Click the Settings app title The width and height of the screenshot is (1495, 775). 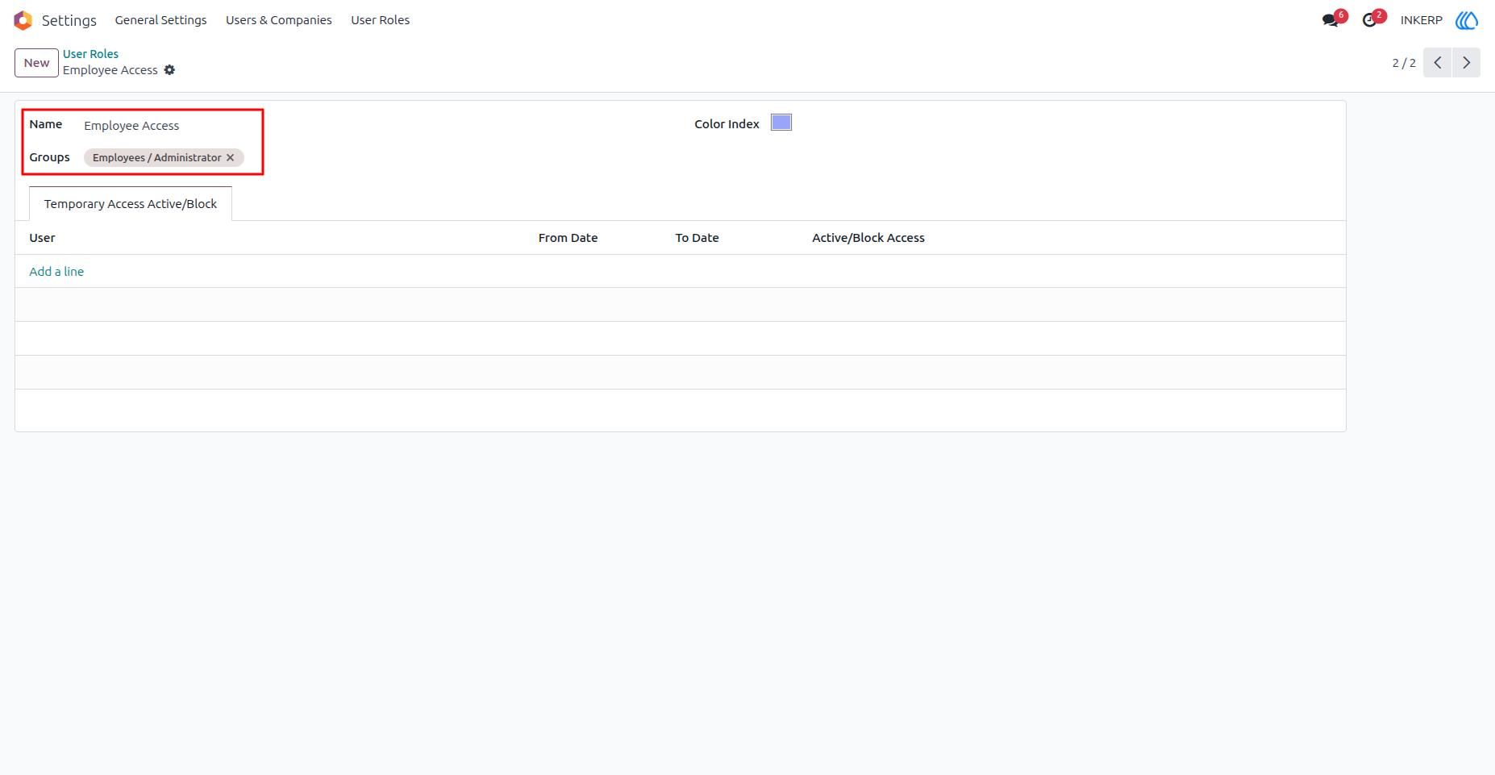coord(69,20)
